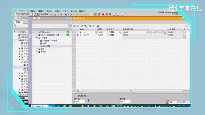Collapse the SIM表格 folder
205x115 pixels.
pos(36,38)
